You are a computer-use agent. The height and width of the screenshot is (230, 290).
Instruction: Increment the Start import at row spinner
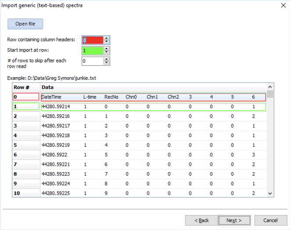coord(107,48)
